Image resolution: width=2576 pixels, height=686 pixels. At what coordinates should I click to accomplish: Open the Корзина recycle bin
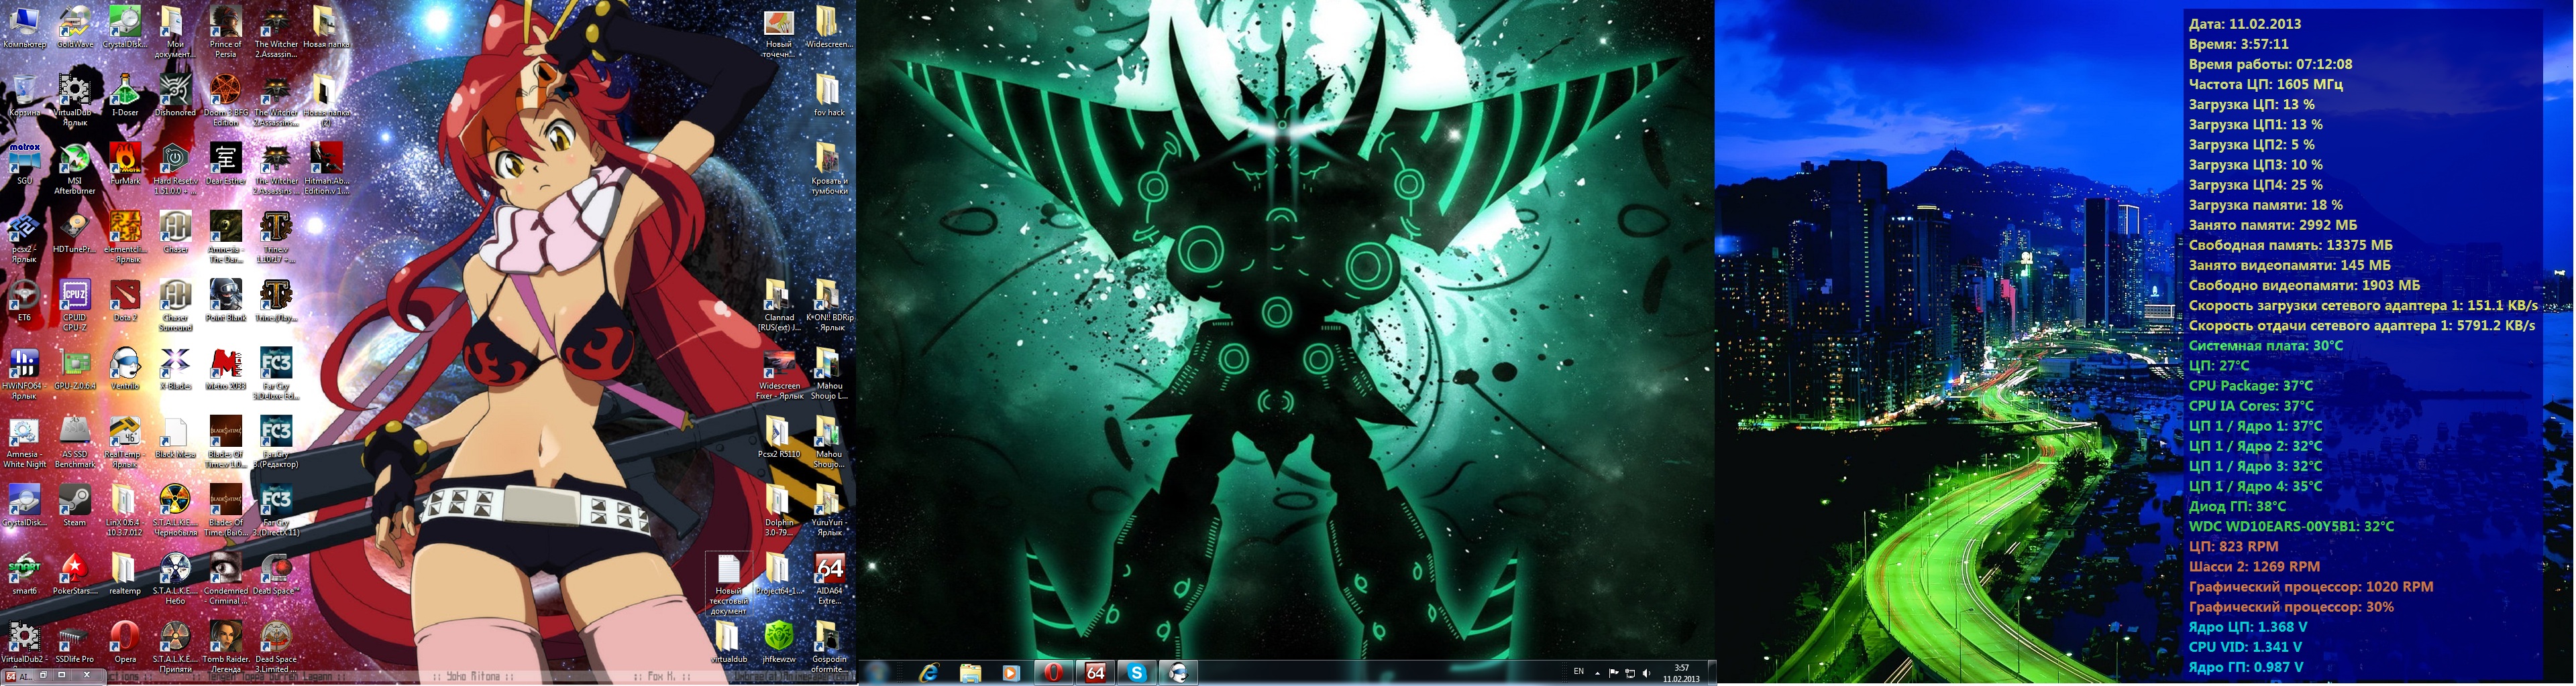tap(24, 95)
